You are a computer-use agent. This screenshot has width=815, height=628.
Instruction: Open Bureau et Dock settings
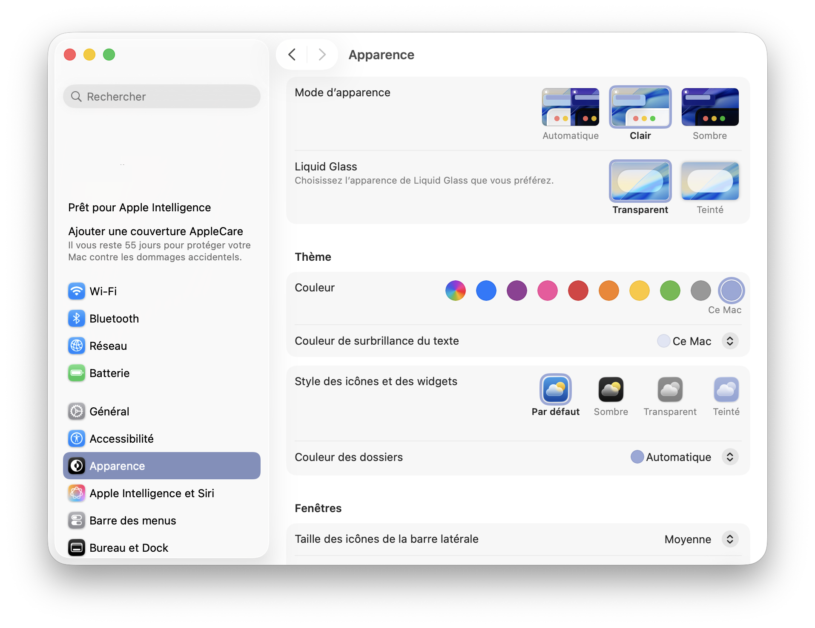129,548
